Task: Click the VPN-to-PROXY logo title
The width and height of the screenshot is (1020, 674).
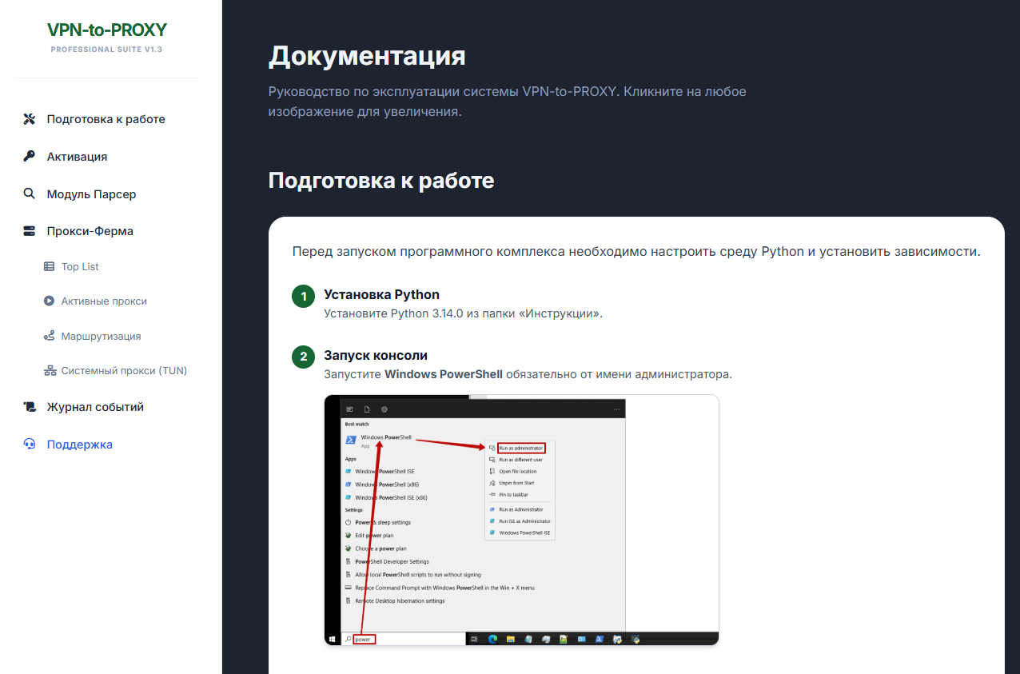Action: 107,30
